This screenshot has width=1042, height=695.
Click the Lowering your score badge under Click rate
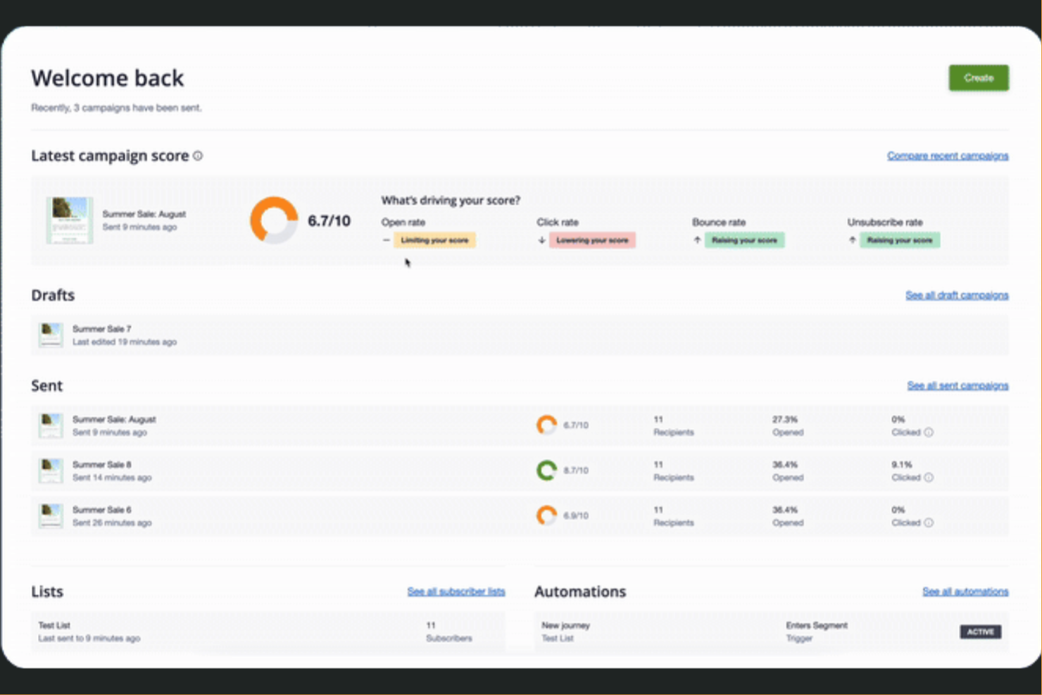pos(592,240)
